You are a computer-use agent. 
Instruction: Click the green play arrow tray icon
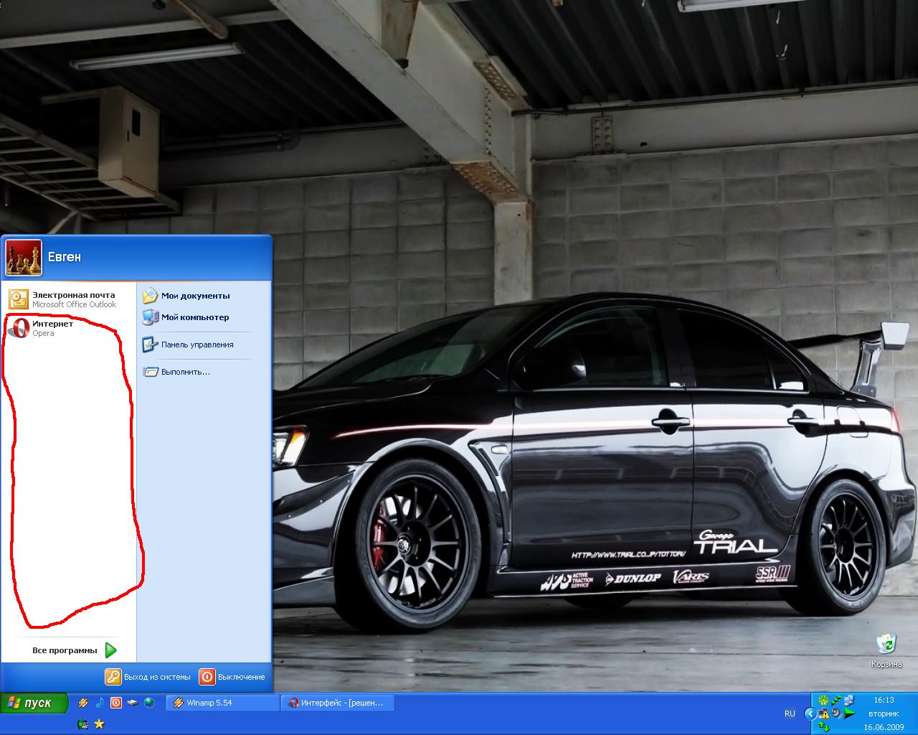[849, 713]
